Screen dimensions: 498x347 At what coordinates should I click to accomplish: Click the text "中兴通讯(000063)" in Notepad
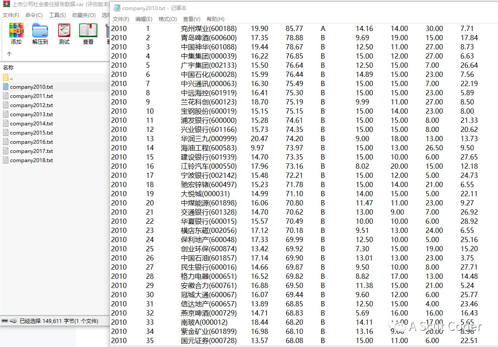click(x=209, y=84)
